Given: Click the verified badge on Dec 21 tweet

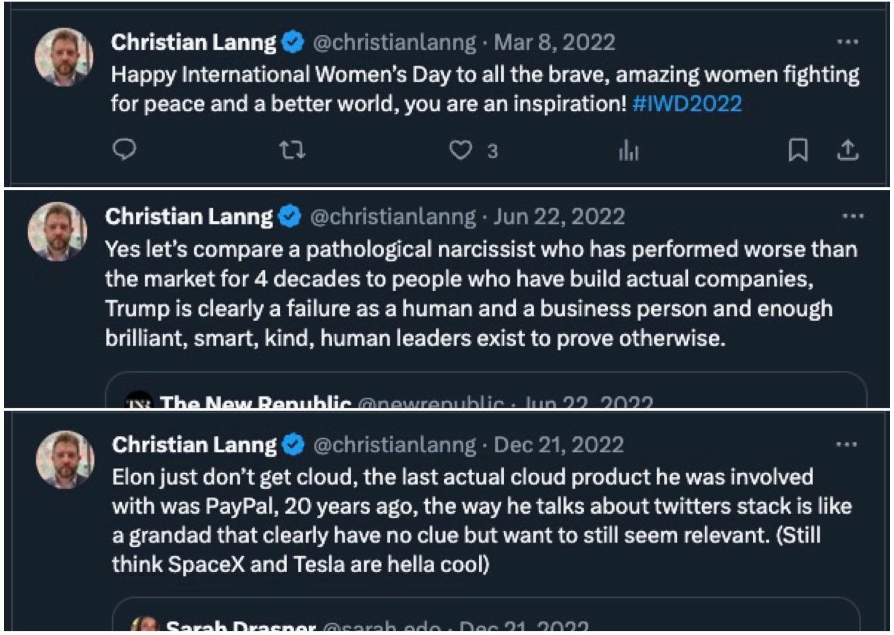Looking at the screenshot, I should tap(293, 445).
